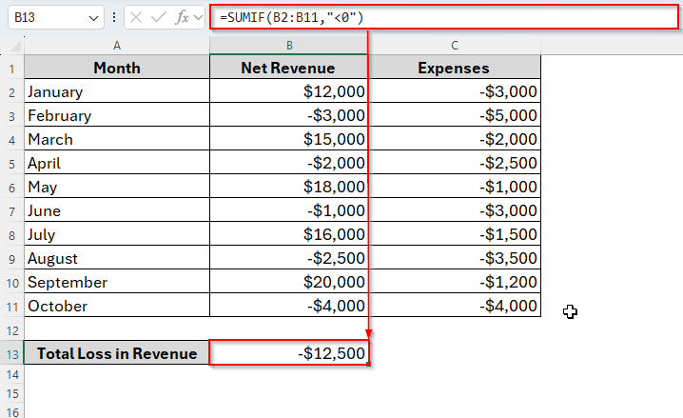Select the -$12,500 total loss cell
This screenshot has height=418, width=683.
[289, 354]
